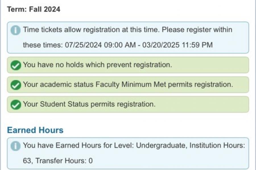
Task: Click the 'Please register within' text
Action: pos(197,30)
